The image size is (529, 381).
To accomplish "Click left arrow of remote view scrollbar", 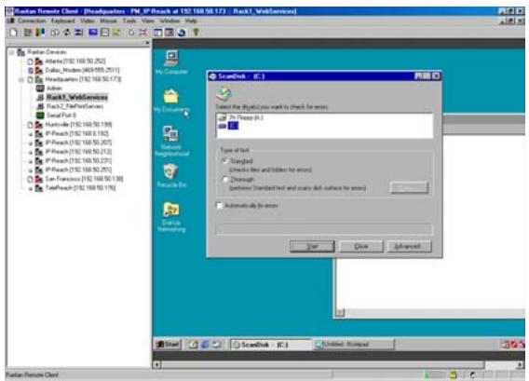I will coord(156,365).
